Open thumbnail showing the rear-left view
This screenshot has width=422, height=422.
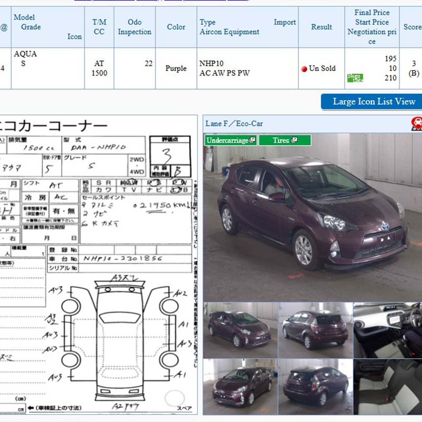point(315,329)
